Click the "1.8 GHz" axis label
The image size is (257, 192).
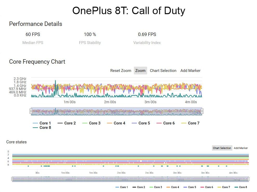click(x=20, y=82)
